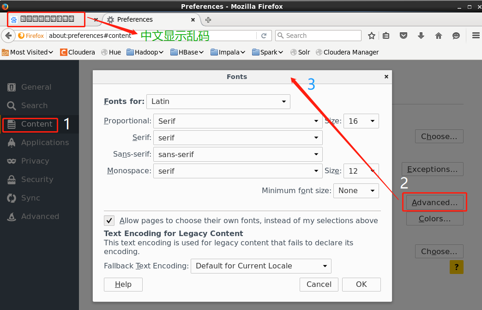Close the Preferences tab
The width and height of the screenshot is (482, 310).
193,20
